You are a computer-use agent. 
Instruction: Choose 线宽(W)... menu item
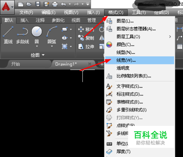139,60
